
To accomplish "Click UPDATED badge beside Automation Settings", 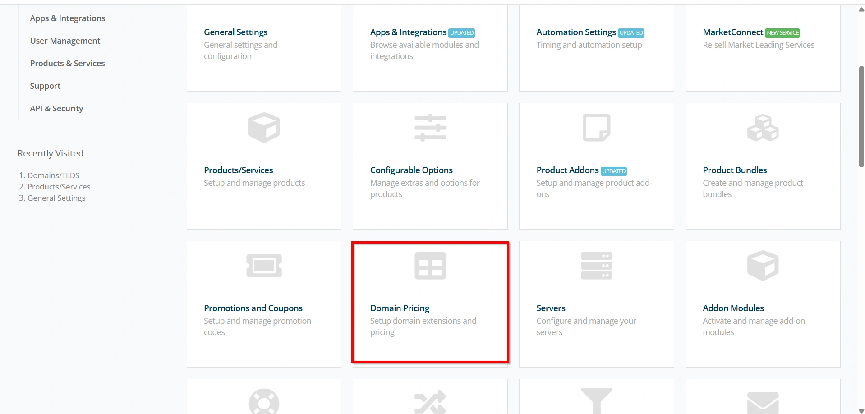I will tap(631, 33).
